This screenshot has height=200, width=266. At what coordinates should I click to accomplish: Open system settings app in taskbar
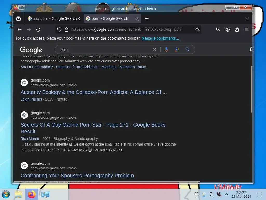(45, 194)
